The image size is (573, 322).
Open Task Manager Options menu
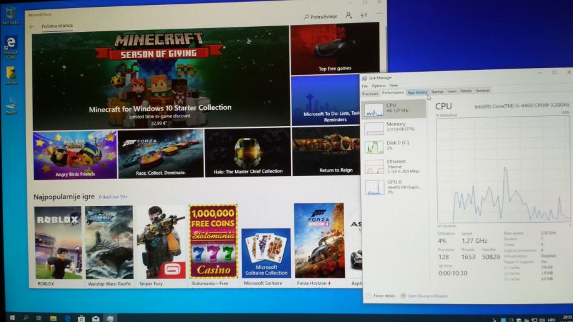pyautogui.click(x=378, y=85)
